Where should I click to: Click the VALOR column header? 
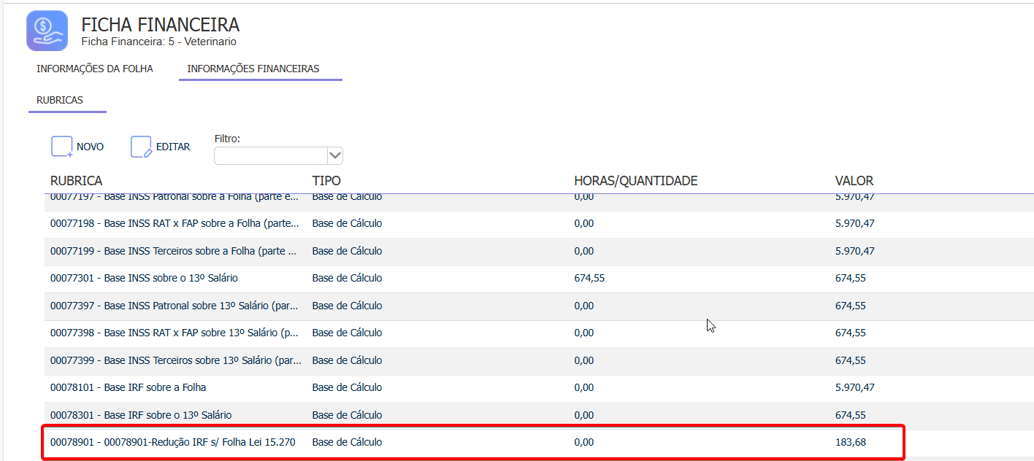(x=854, y=181)
